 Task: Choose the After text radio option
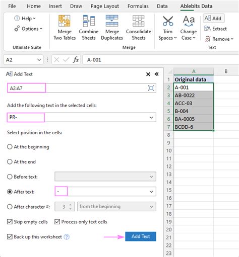click(10, 192)
